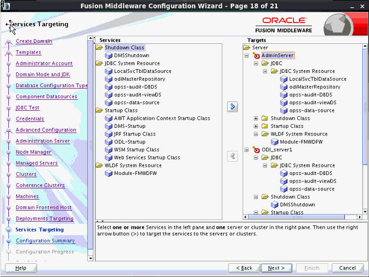This screenshot has height=277, width=369.
Task: Jump to Configuration Summary step
Action: pos(46,241)
